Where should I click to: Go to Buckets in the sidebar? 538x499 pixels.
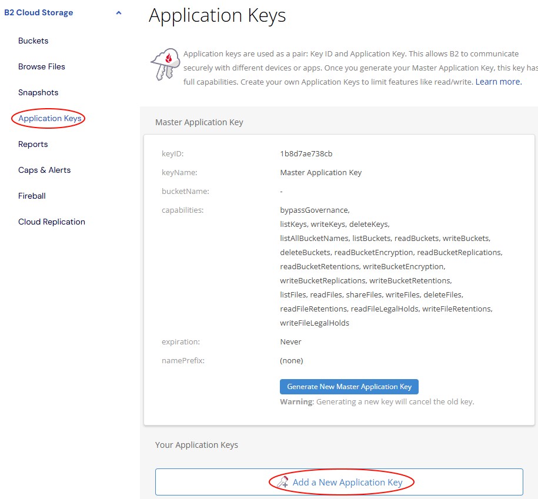pos(34,41)
